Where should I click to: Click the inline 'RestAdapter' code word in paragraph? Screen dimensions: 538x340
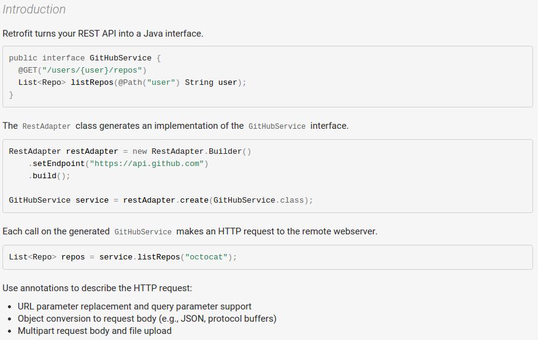point(46,126)
